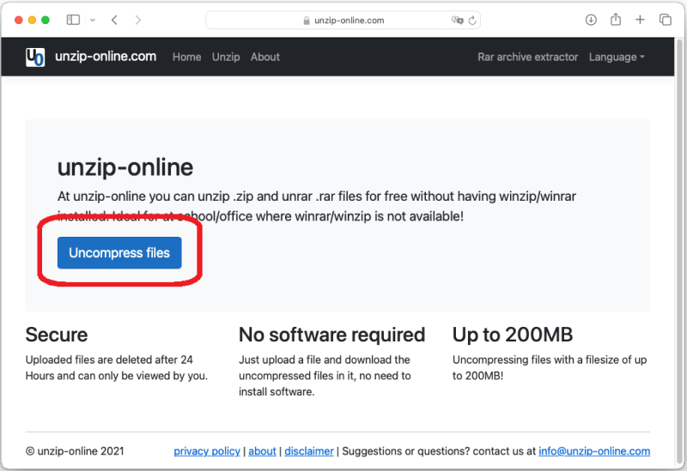Viewport: 687px width, 471px height.
Task: Click the No software required heading
Action: click(x=331, y=335)
